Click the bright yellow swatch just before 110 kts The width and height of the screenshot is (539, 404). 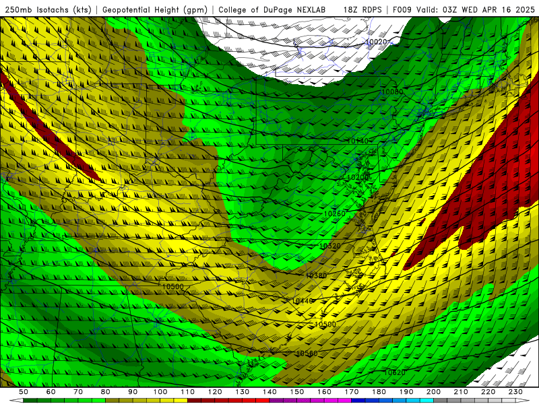click(181, 401)
